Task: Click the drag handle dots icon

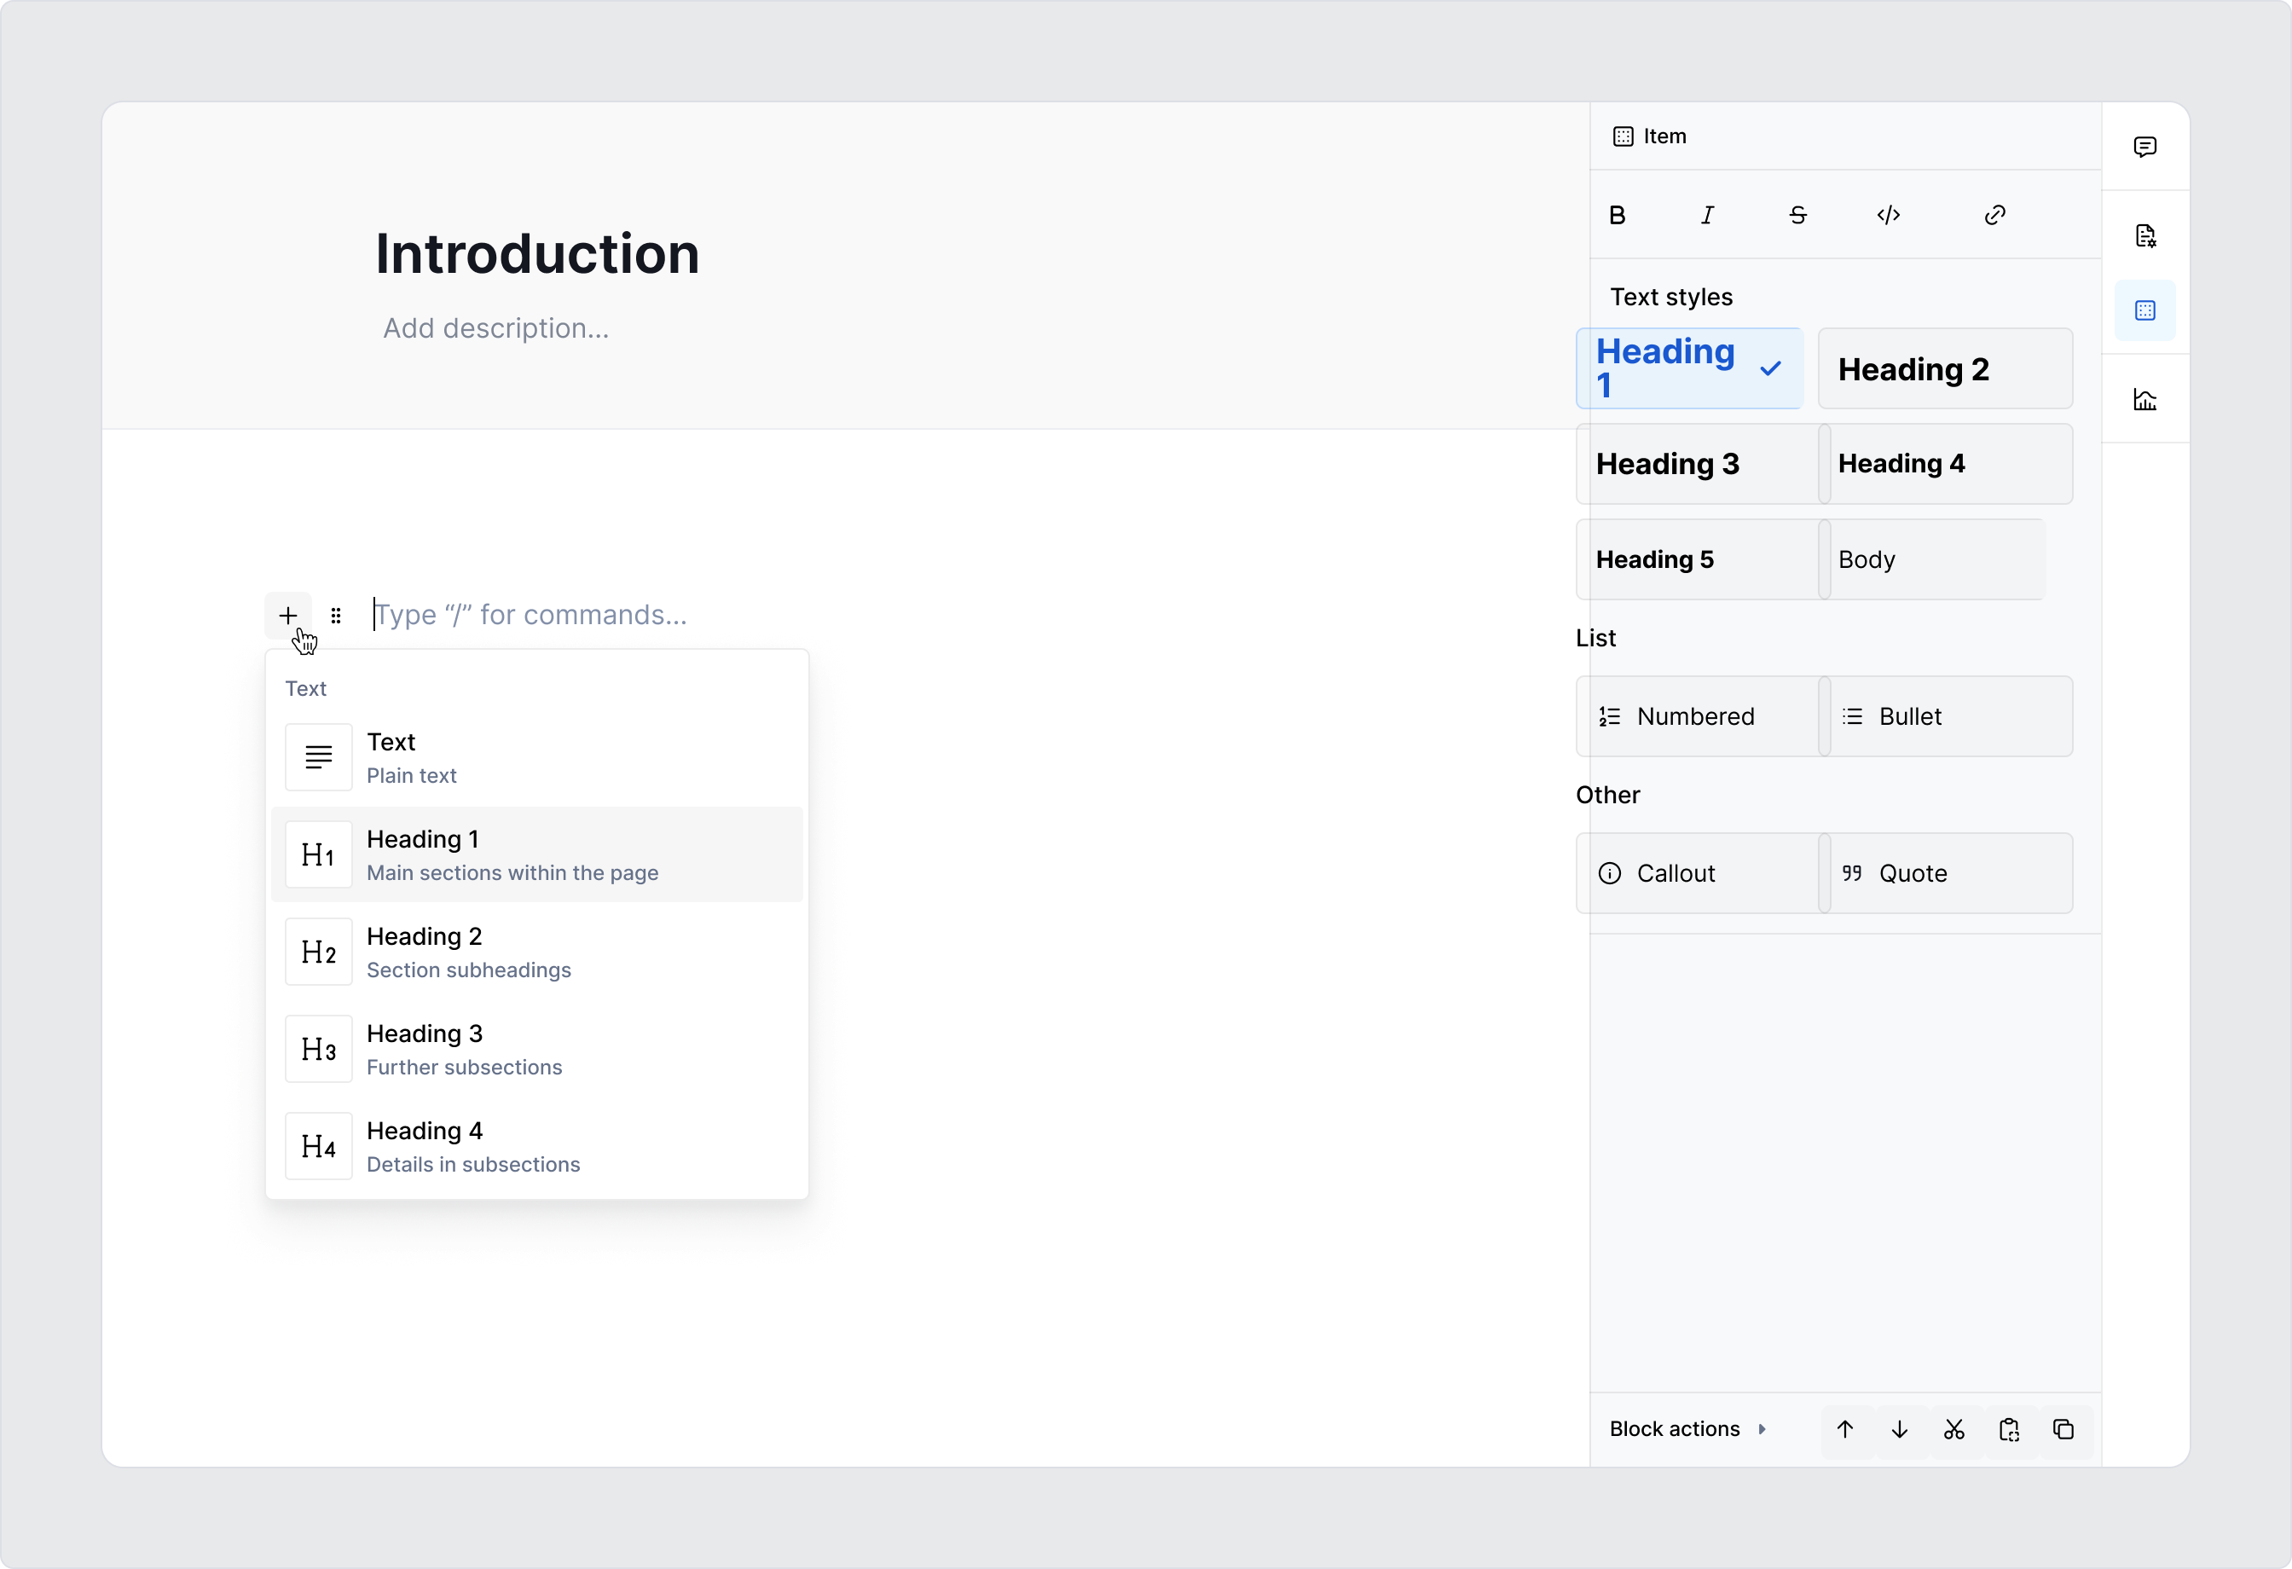Action: coord(336,616)
